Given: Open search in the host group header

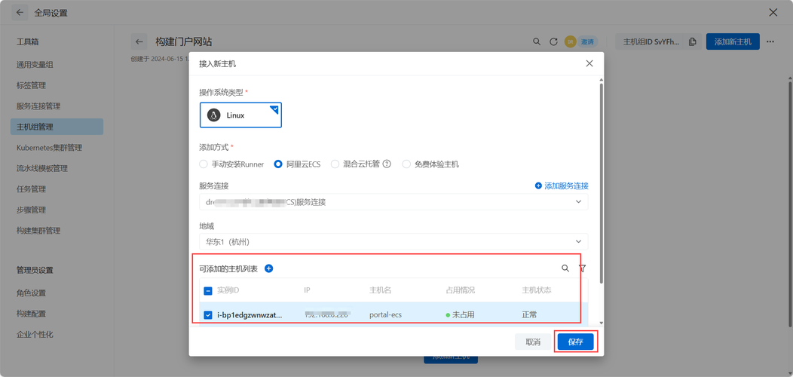Looking at the screenshot, I should (x=537, y=41).
